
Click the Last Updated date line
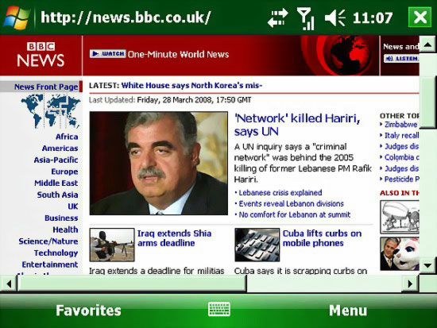170,100
